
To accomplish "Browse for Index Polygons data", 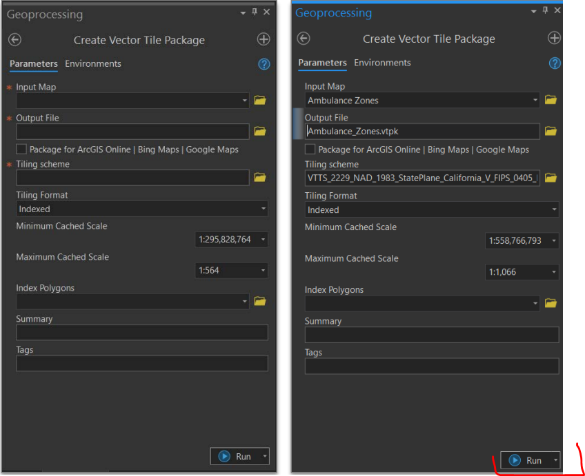I will click(550, 303).
